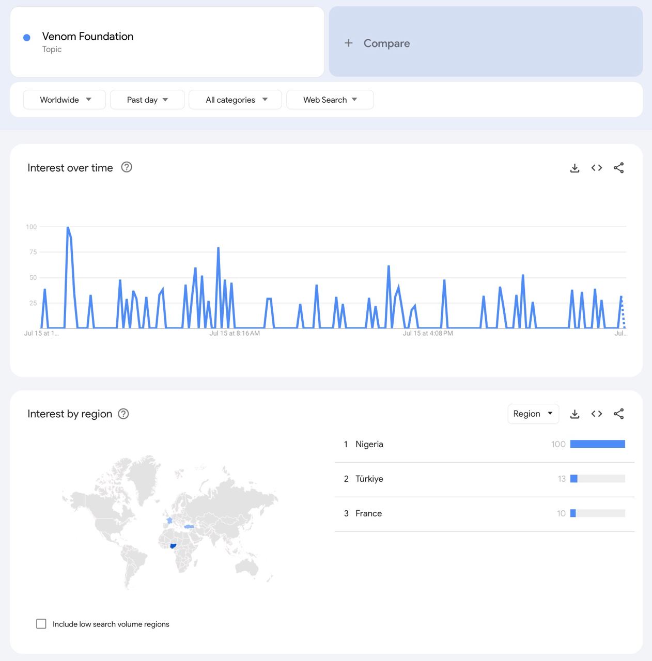Open help for Interest over time
This screenshot has width=652, height=661.
point(127,167)
